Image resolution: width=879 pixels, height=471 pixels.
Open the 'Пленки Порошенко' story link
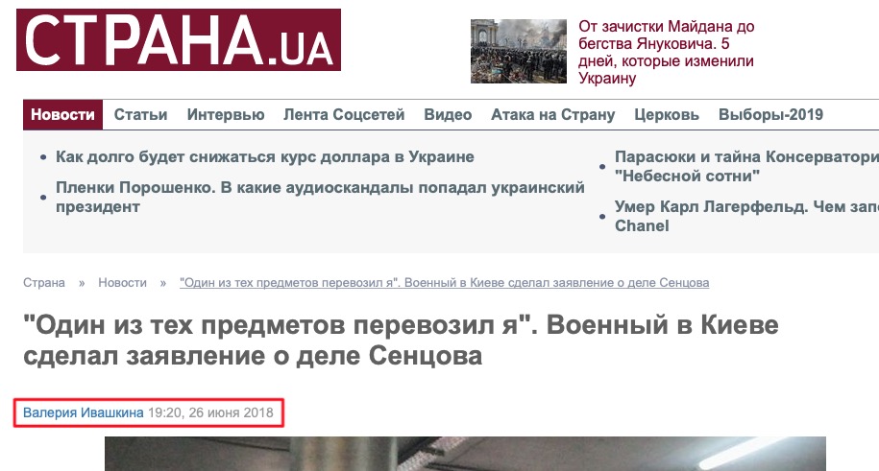[320, 197]
